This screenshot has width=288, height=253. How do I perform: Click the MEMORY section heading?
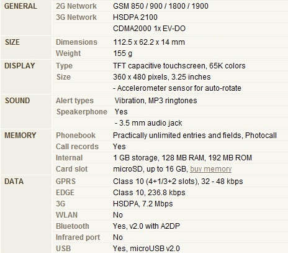pos(20,136)
